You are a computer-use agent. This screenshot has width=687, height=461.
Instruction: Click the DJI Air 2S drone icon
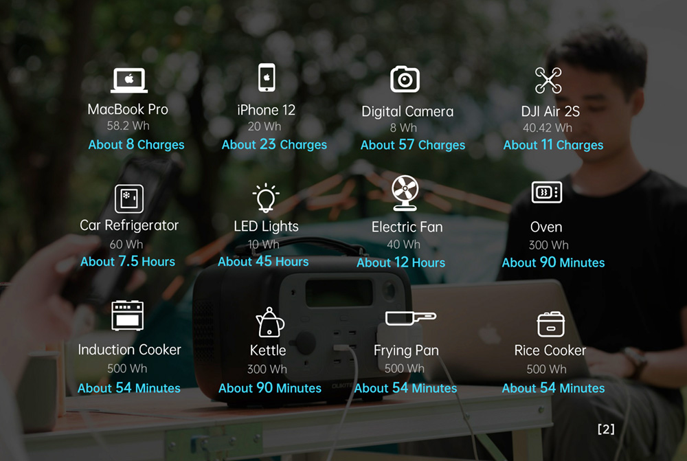548,80
